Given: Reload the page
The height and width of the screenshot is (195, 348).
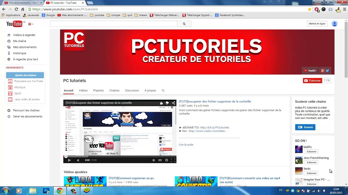Looking at the screenshot, I should click(16, 9).
